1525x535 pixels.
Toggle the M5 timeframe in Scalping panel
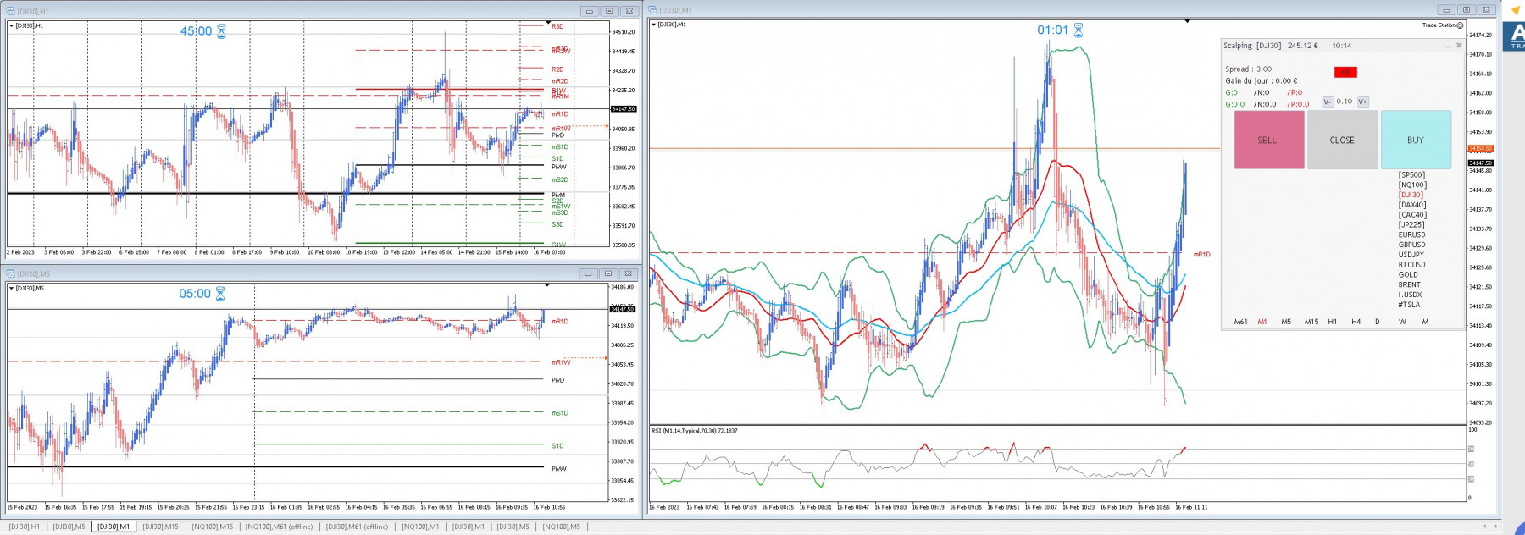(x=1286, y=322)
